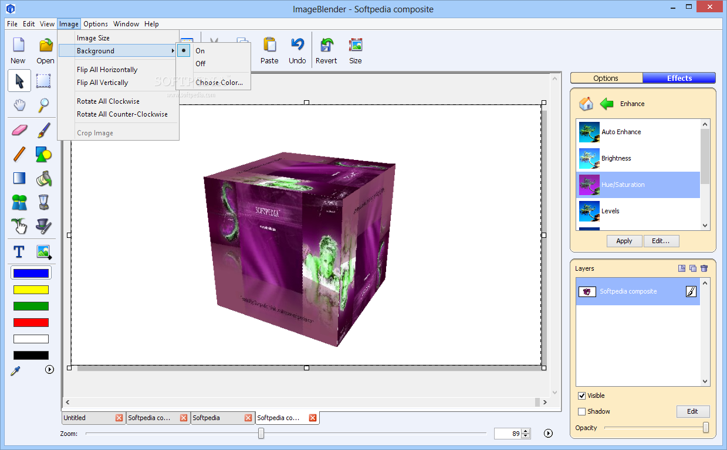Image resolution: width=727 pixels, height=450 pixels.
Task: Increase the zoom value using spinner
Action: click(x=526, y=431)
